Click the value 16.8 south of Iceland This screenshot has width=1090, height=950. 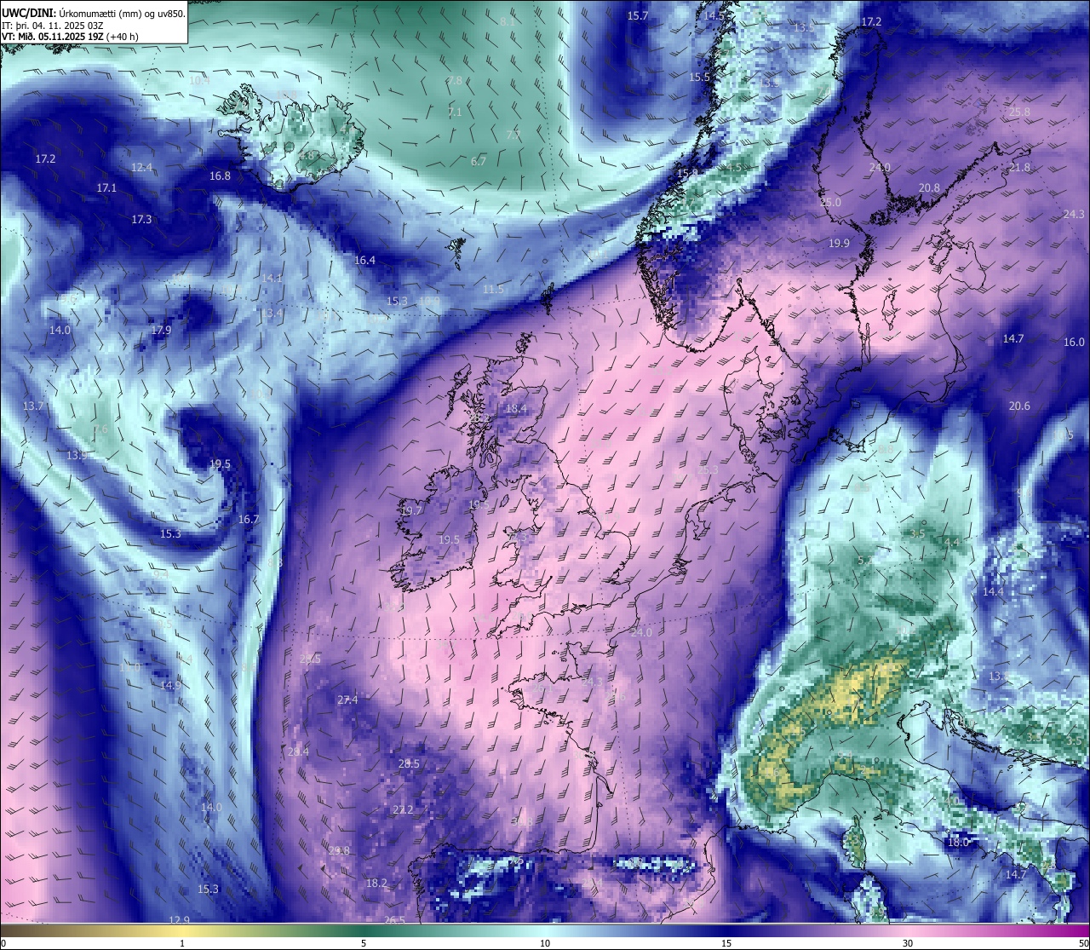click(x=220, y=176)
